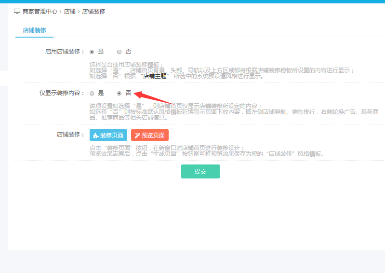
Task: Select 否 radio for 启用店铺装修
Action: click(119, 52)
